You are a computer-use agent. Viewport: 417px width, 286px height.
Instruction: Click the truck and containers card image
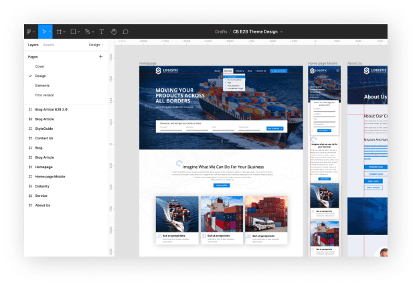266,214
